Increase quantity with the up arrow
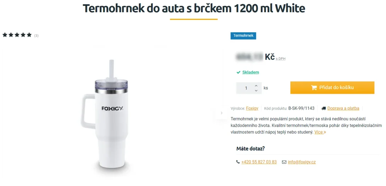Image resolution: width=386 pixels, height=186 pixels. 256,86
